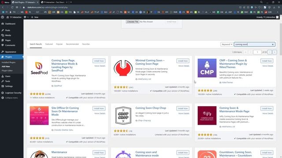
Task: Open Settings in the sidebar
Action: [x=9, y=86]
